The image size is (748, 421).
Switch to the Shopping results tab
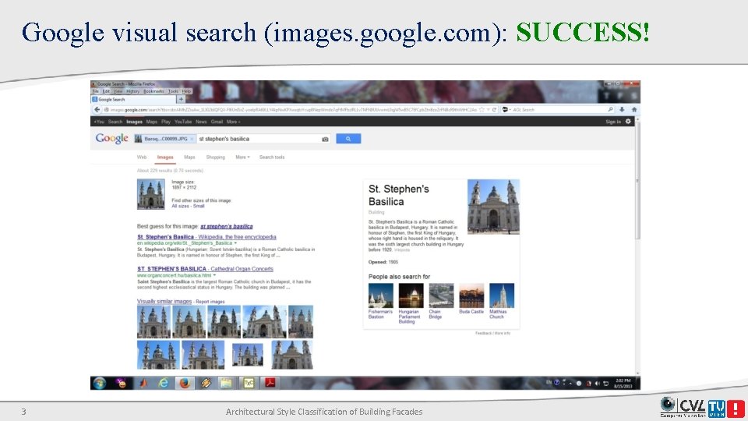(x=215, y=157)
